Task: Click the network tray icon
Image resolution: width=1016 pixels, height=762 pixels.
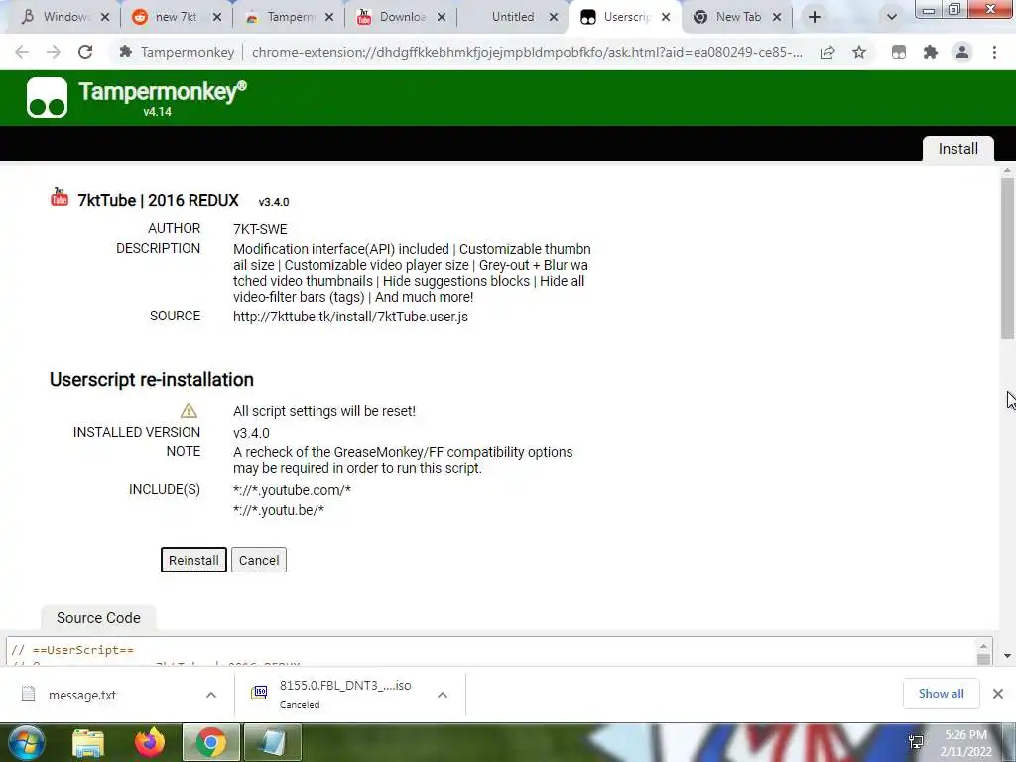Action: coord(916,742)
